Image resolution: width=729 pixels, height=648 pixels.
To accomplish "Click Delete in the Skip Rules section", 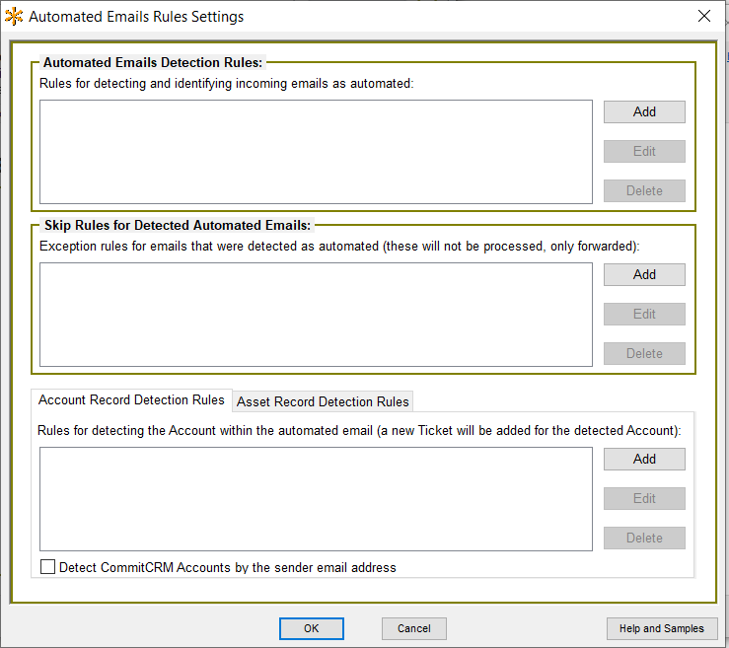I will click(644, 353).
